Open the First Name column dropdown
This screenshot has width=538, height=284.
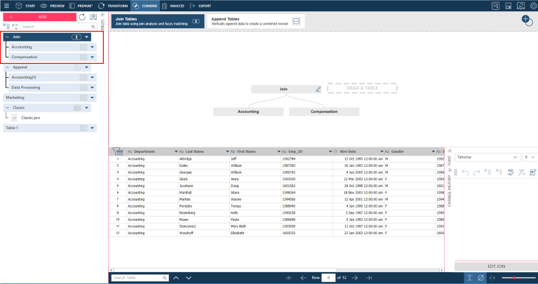[279, 151]
